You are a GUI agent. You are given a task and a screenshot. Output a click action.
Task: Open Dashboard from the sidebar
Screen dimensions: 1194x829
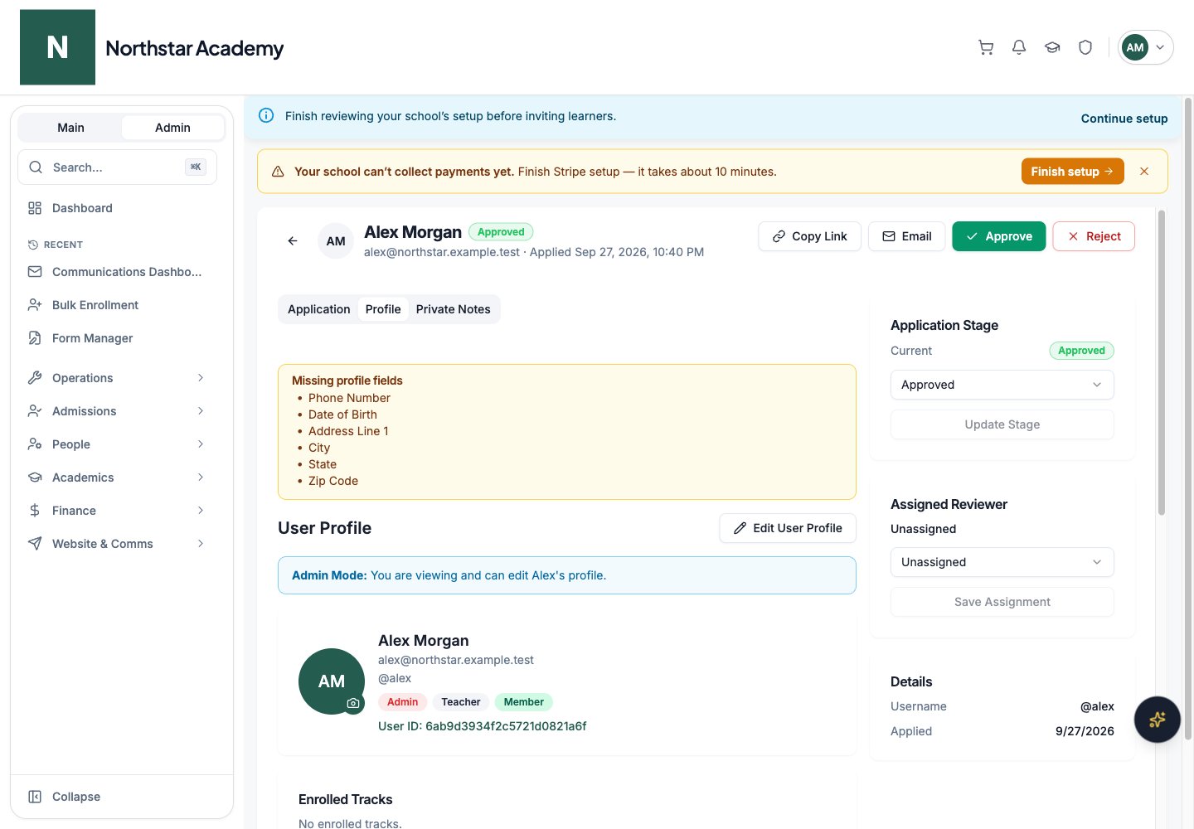tap(118, 208)
